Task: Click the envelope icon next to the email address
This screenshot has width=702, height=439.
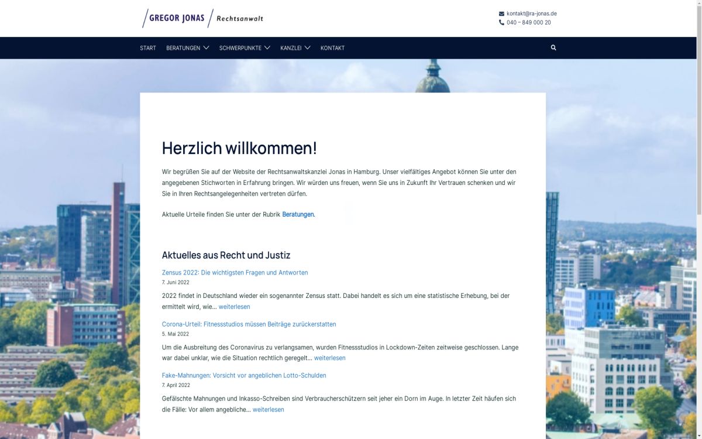Action: coord(501,12)
